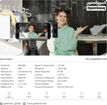
Task: Click the Windproof Net feature icon
Action: tap(29, 94)
